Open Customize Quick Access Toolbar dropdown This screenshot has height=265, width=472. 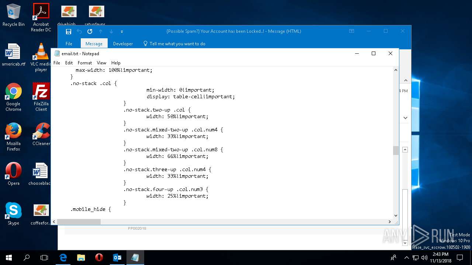(x=122, y=32)
